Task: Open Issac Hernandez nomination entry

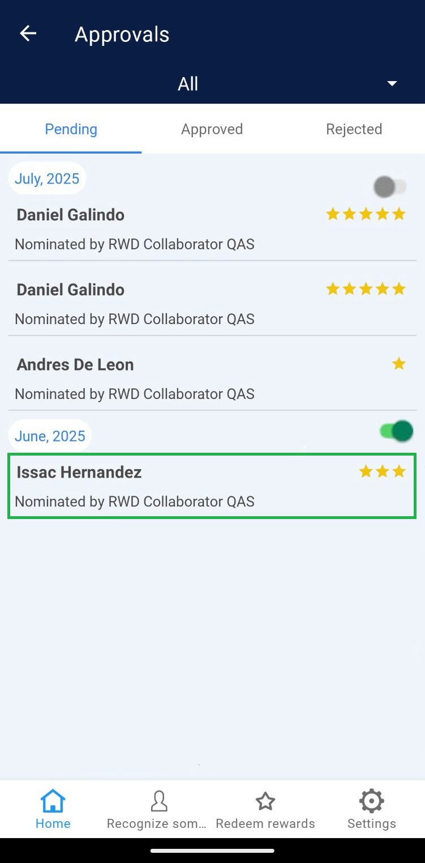Action: click(170, 486)
